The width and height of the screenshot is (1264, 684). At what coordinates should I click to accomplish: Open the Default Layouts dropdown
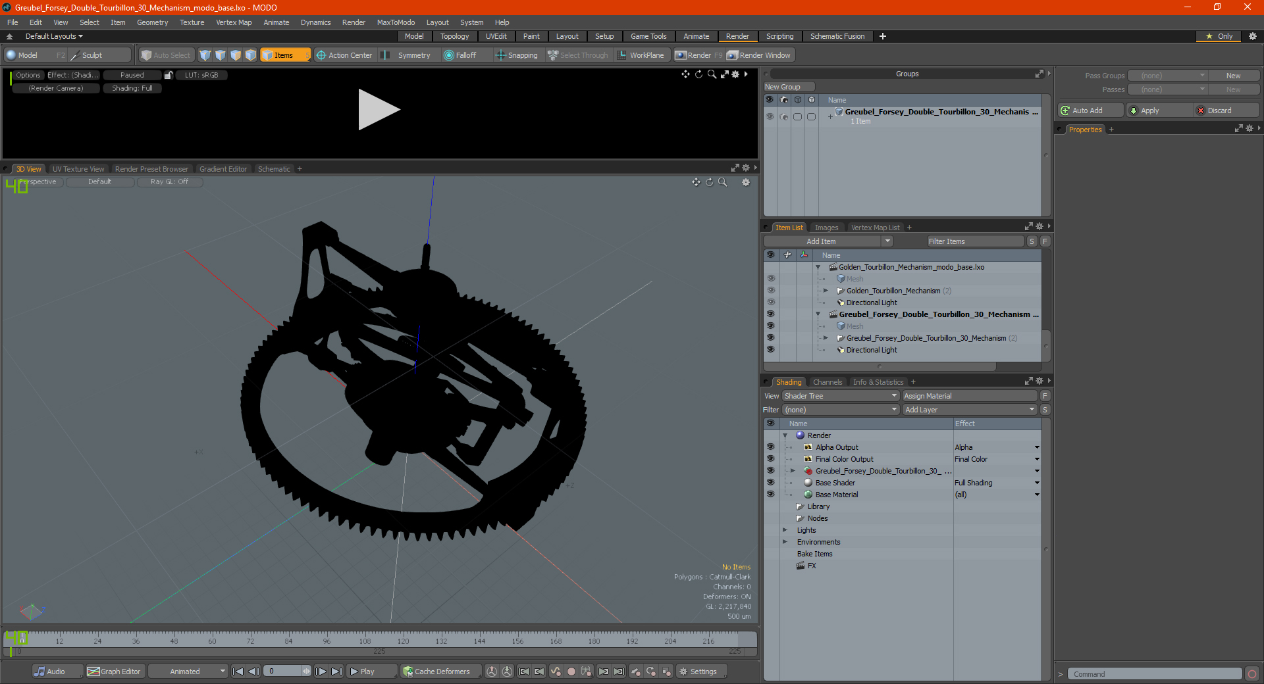point(54,36)
